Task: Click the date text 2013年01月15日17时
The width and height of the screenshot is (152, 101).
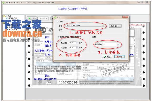Action: [45, 79]
